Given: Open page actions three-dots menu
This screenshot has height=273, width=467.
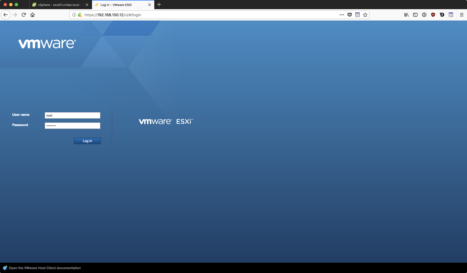Looking at the screenshot, I should 342,15.
